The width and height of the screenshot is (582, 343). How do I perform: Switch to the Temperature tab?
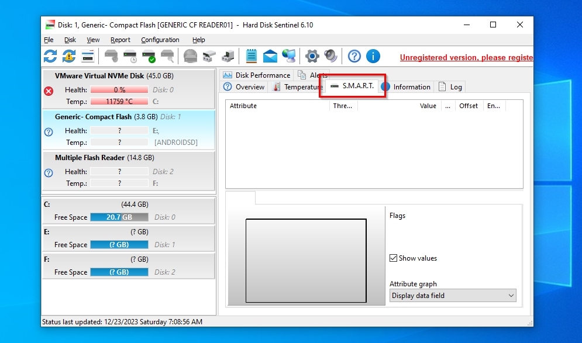click(x=297, y=86)
